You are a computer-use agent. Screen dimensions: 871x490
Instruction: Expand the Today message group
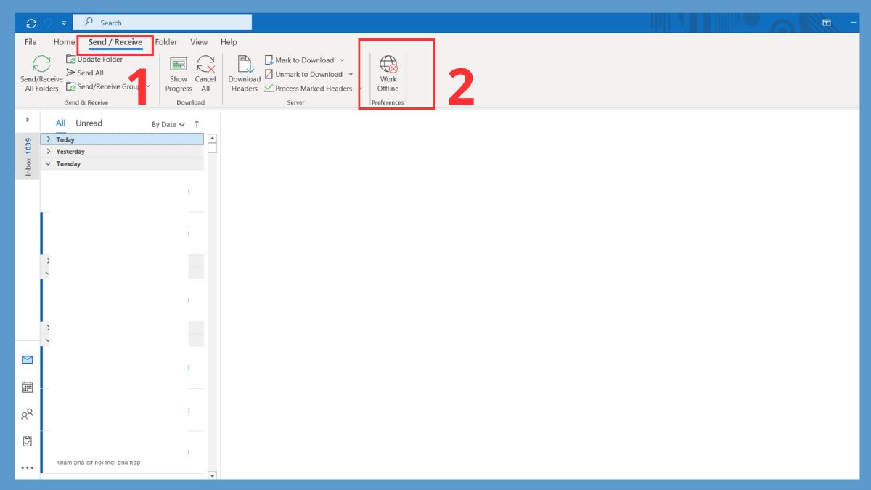click(49, 139)
